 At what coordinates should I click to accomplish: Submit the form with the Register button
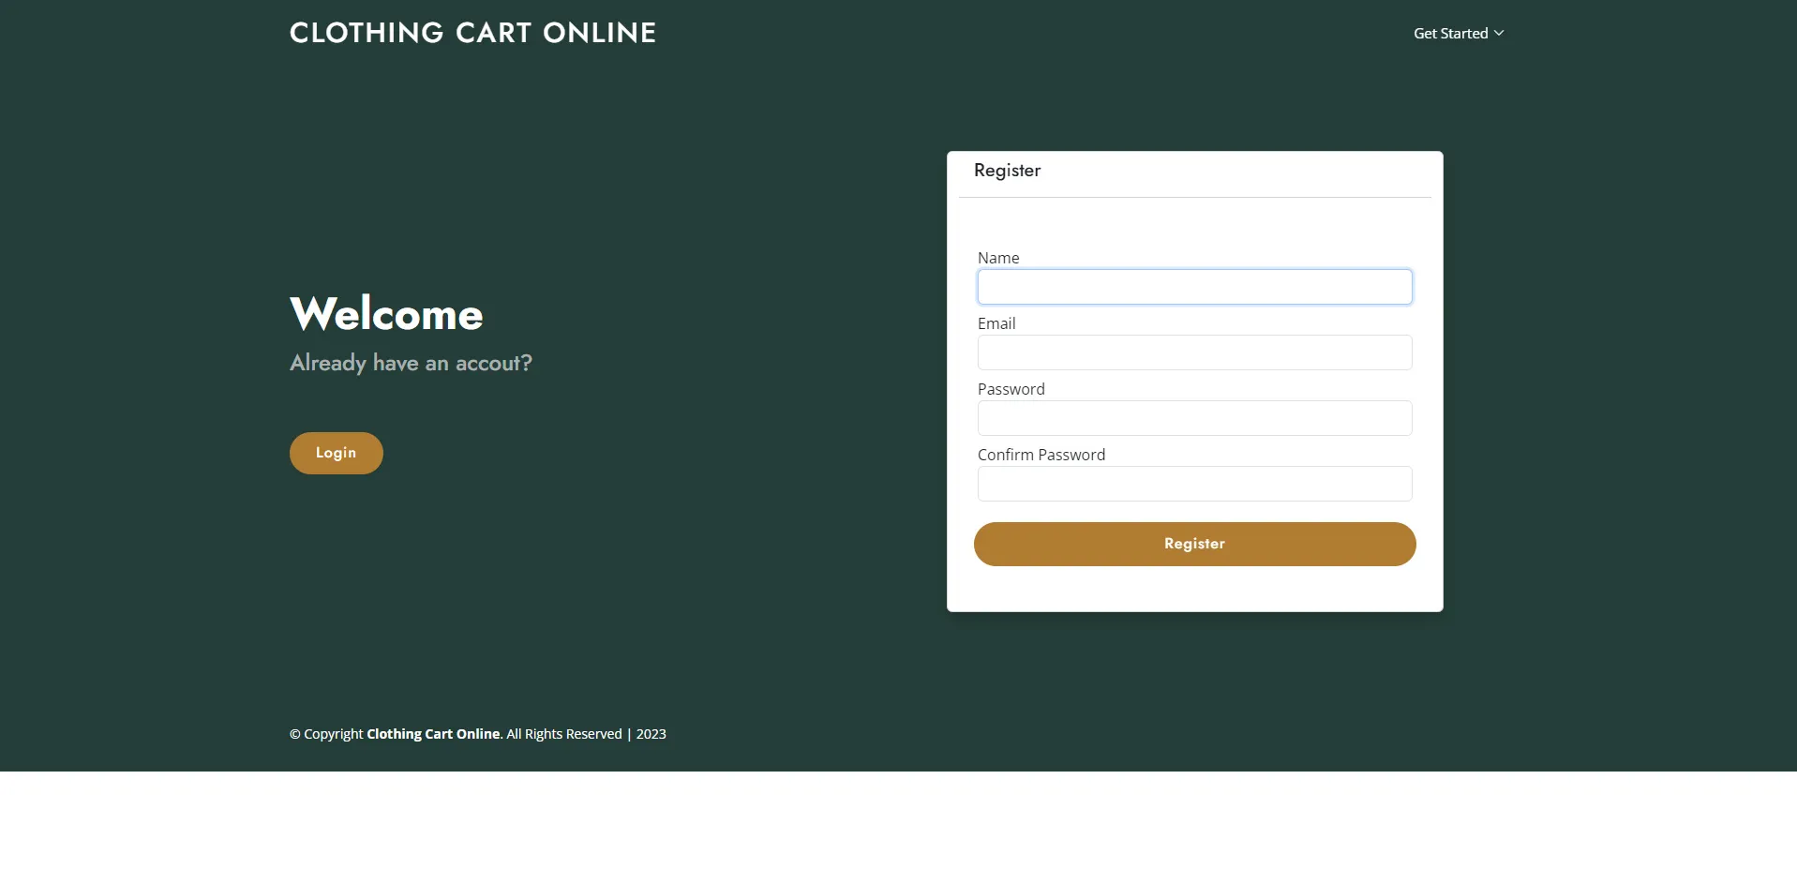[1194, 544]
